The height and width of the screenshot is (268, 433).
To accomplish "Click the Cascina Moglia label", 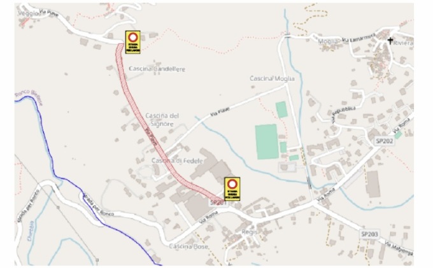I will [272, 79].
